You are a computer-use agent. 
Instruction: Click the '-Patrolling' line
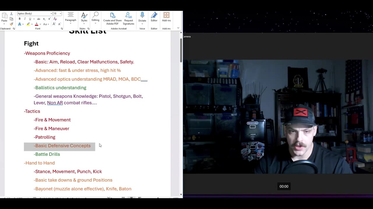pos(45,137)
